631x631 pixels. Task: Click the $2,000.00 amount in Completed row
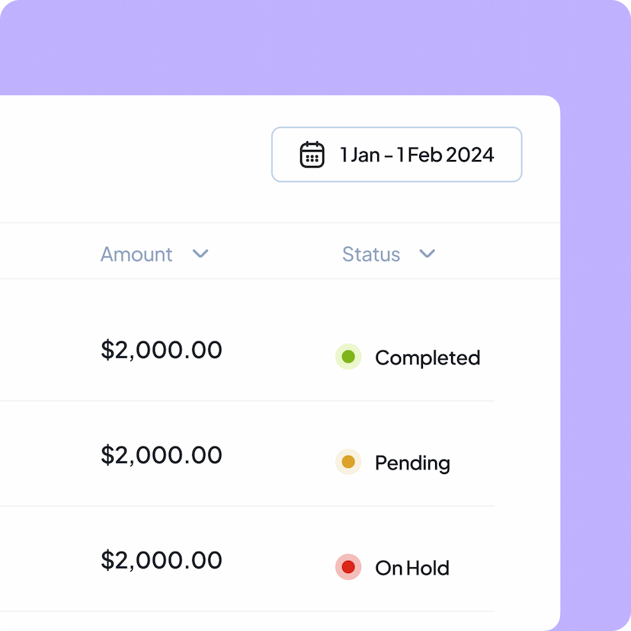point(162,351)
